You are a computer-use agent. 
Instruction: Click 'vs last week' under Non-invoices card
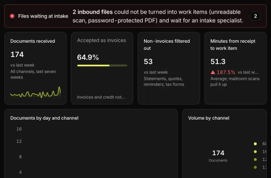[x=155, y=72]
